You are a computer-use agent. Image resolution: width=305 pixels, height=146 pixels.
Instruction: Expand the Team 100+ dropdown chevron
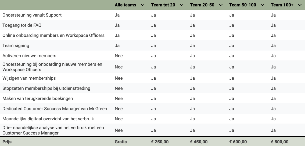point(300,5)
